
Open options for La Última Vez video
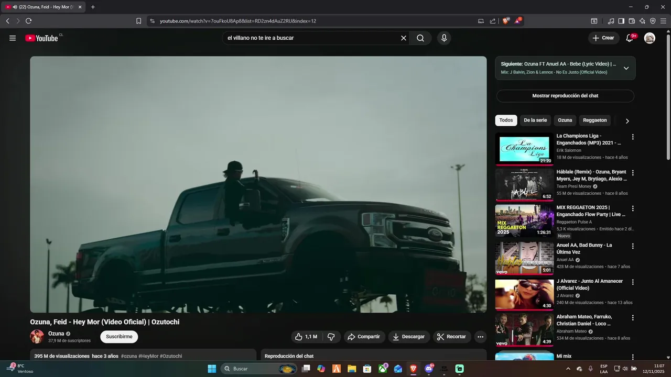tap(633, 246)
